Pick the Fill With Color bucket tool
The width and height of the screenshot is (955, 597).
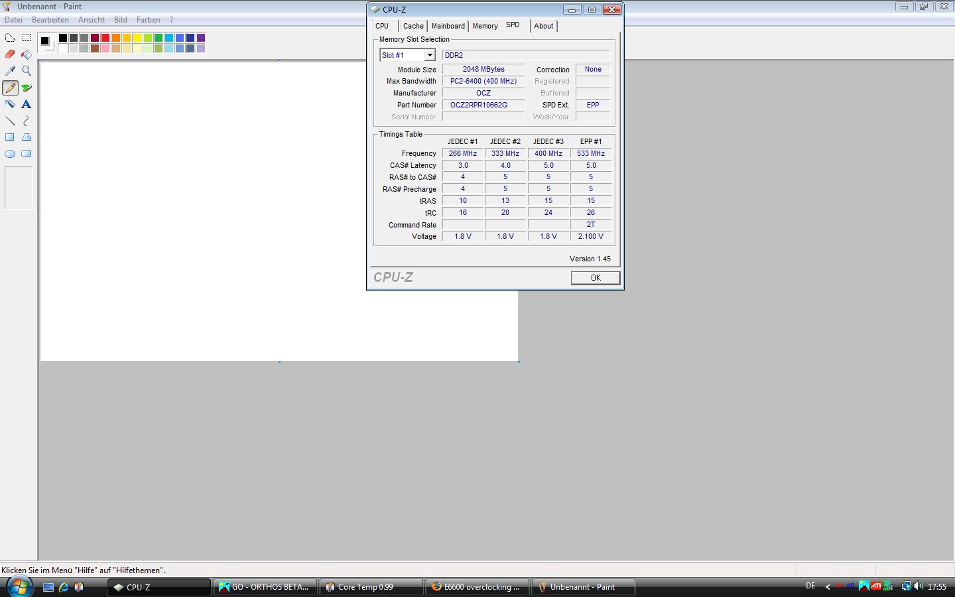pos(27,54)
